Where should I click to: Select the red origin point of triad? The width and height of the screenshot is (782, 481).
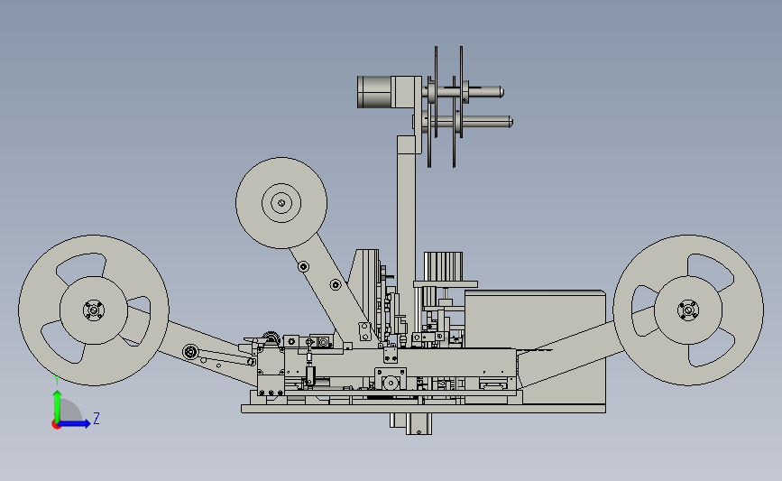56,425
